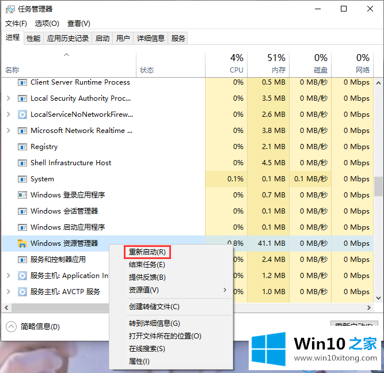This screenshot has height=373, width=384.
Task: Choose 结束任务(E) in context menu
Action: [147, 265]
